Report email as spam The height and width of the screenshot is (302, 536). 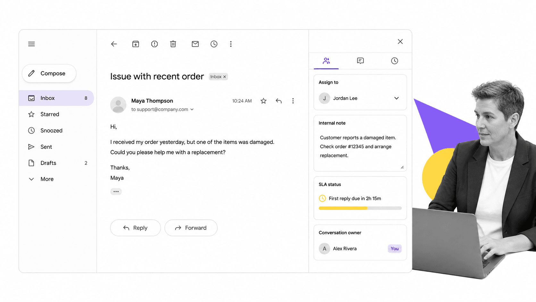point(155,44)
